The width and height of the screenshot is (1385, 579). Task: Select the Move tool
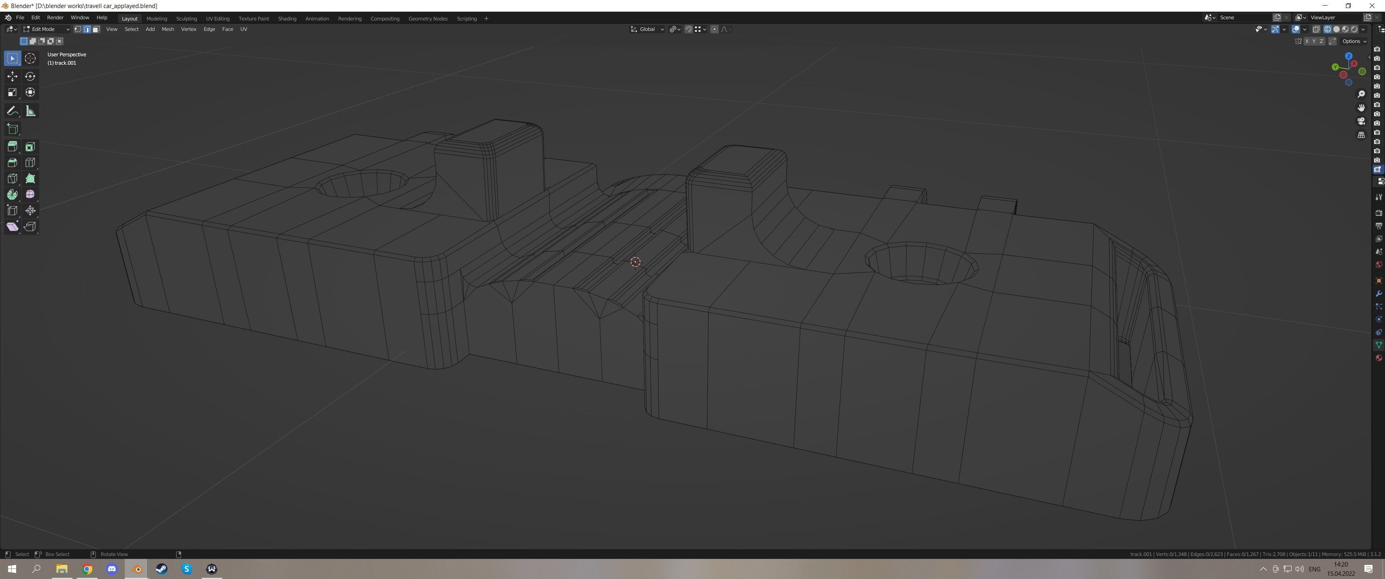[12, 76]
